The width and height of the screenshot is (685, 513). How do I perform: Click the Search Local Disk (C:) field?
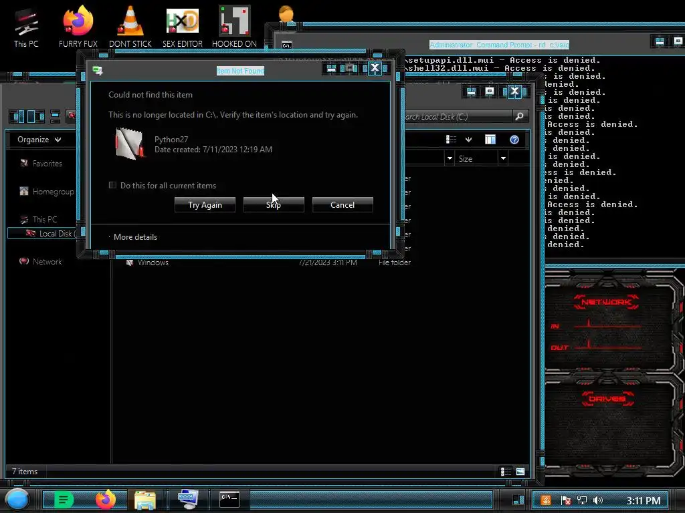click(458, 116)
